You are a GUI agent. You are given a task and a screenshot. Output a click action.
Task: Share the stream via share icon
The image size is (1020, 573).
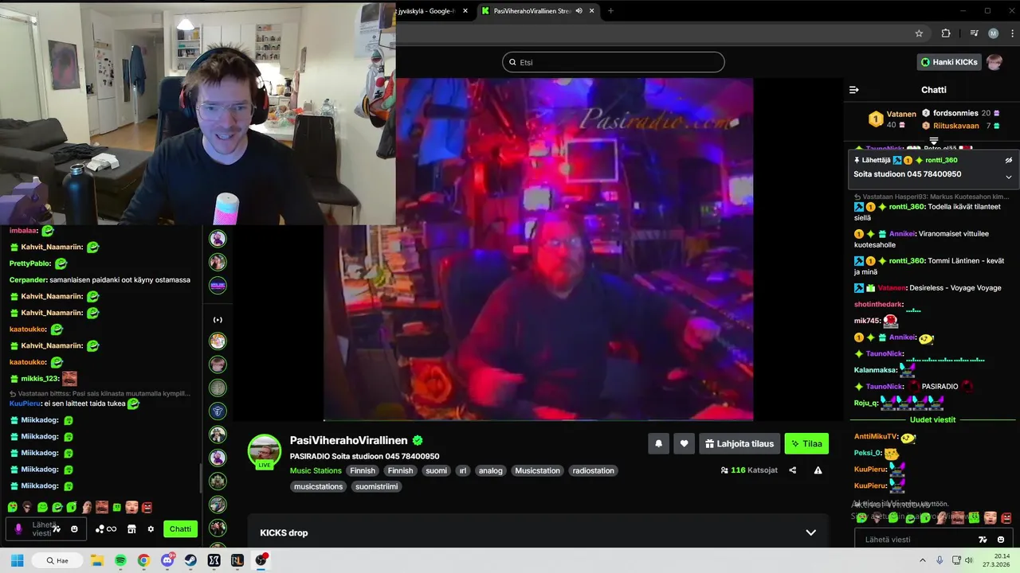(792, 470)
